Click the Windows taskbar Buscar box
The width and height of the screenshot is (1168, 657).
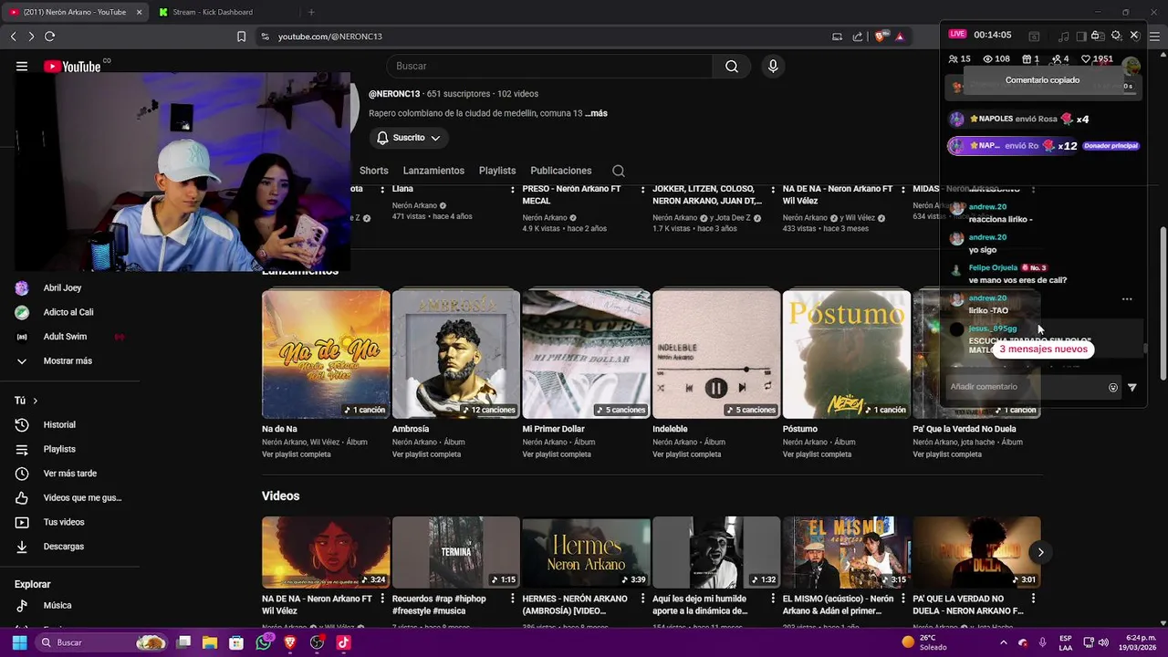(x=103, y=642)
